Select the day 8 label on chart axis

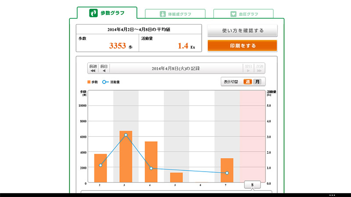(x=252, y=185)
